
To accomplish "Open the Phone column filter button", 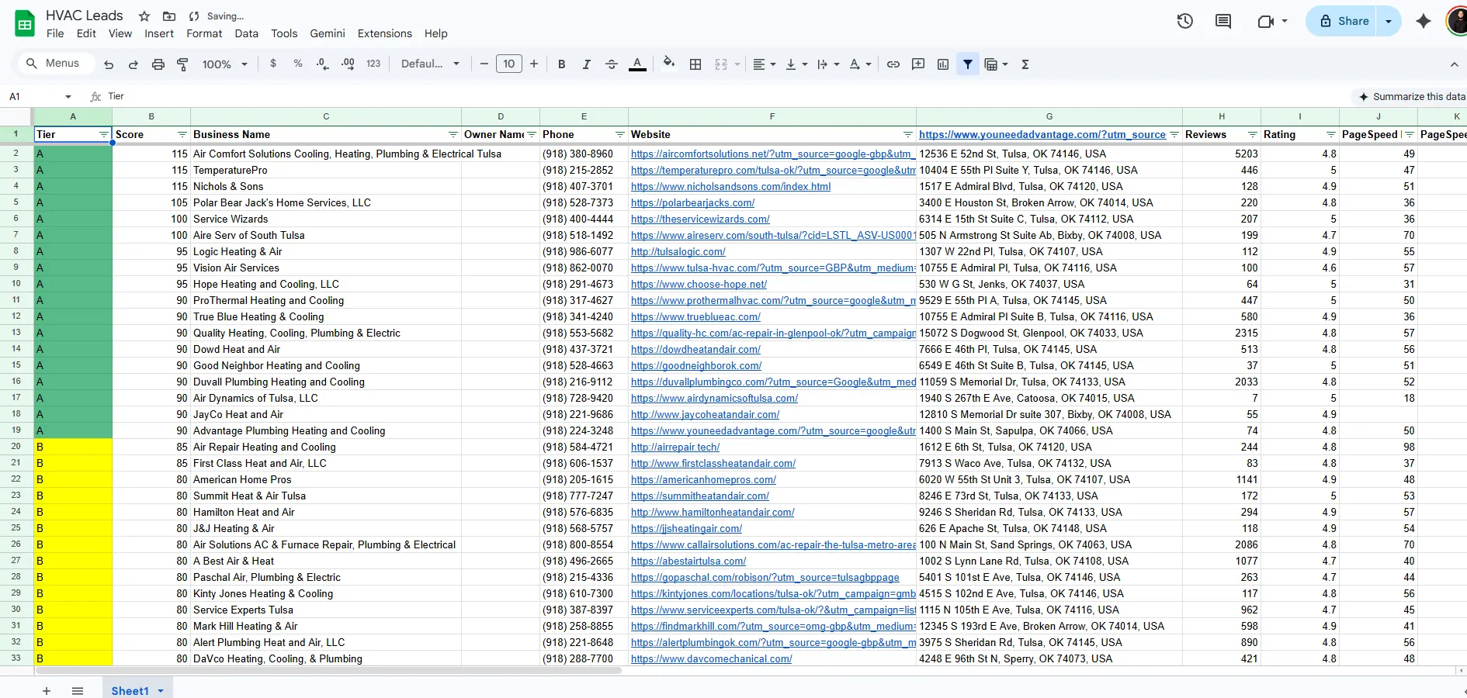I will click(620, 135).
